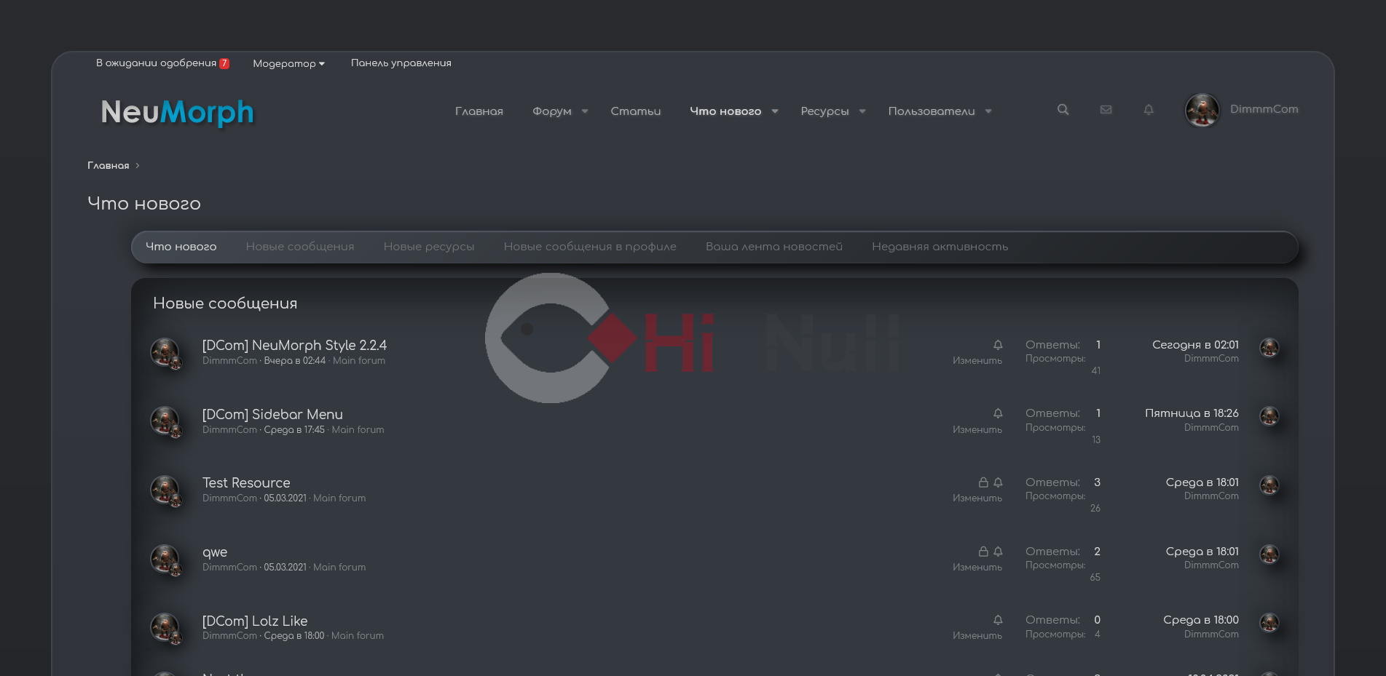Open Новые сообщения section heading
This screenshot has width=1386, height=676.
[x=225, y=303]
